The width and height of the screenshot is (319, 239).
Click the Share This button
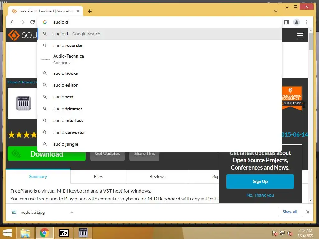coord(144,155)
